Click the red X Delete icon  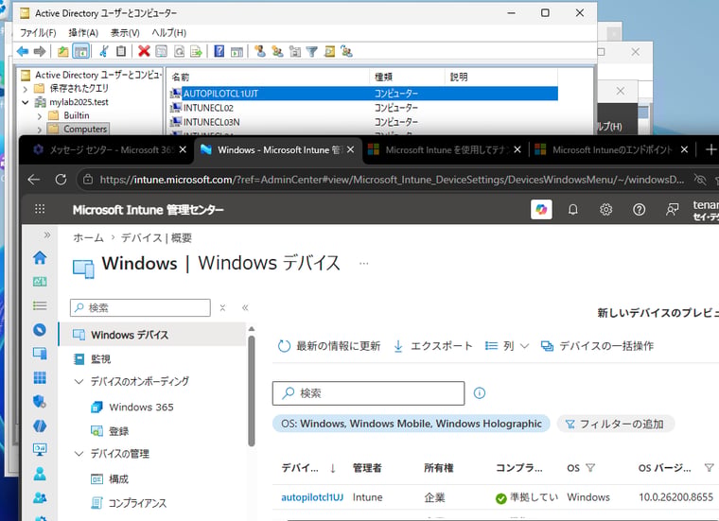(144, 51)
